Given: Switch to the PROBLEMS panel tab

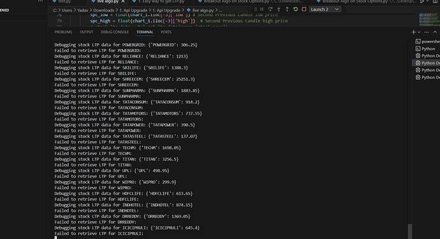Looking at the screenshot, I should (63, 32).
